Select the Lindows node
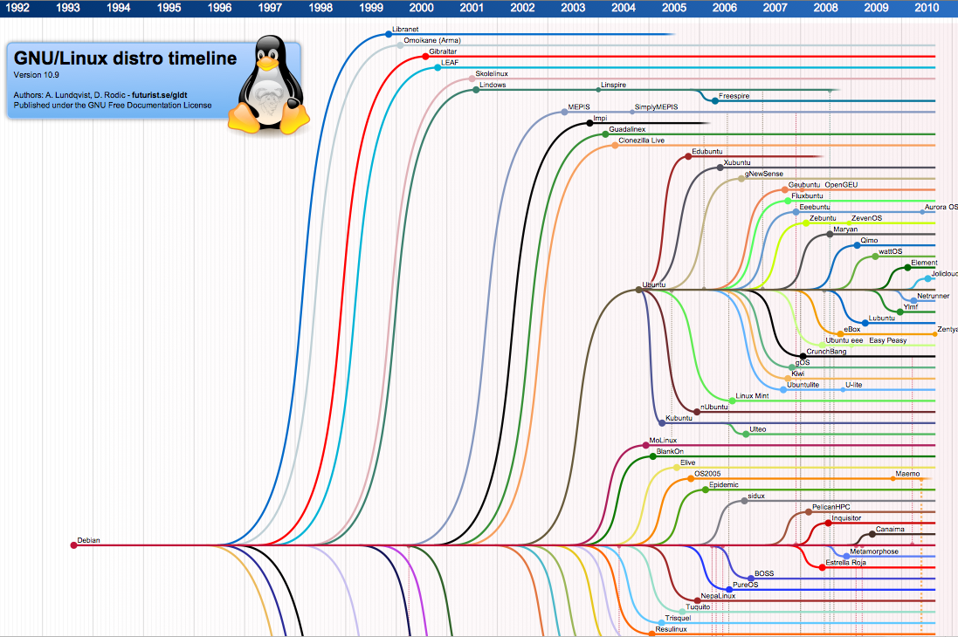958x637 pixels. [x=476, y=90]
